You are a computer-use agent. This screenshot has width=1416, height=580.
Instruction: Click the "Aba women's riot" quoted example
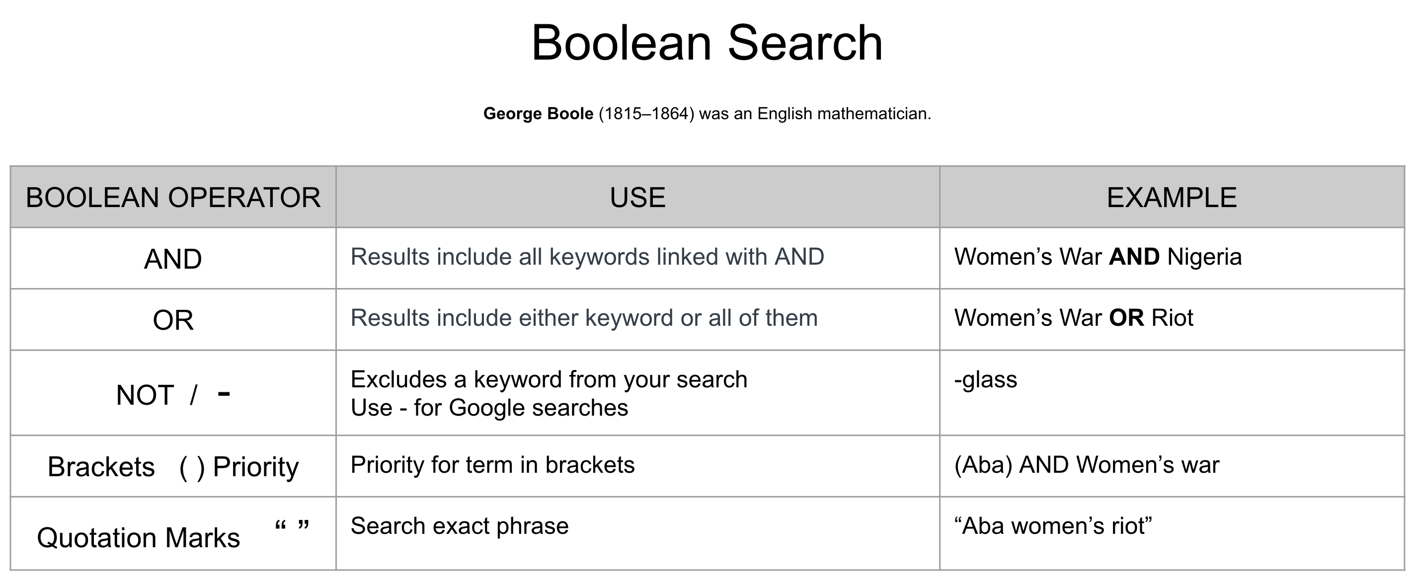point(1053,526)
